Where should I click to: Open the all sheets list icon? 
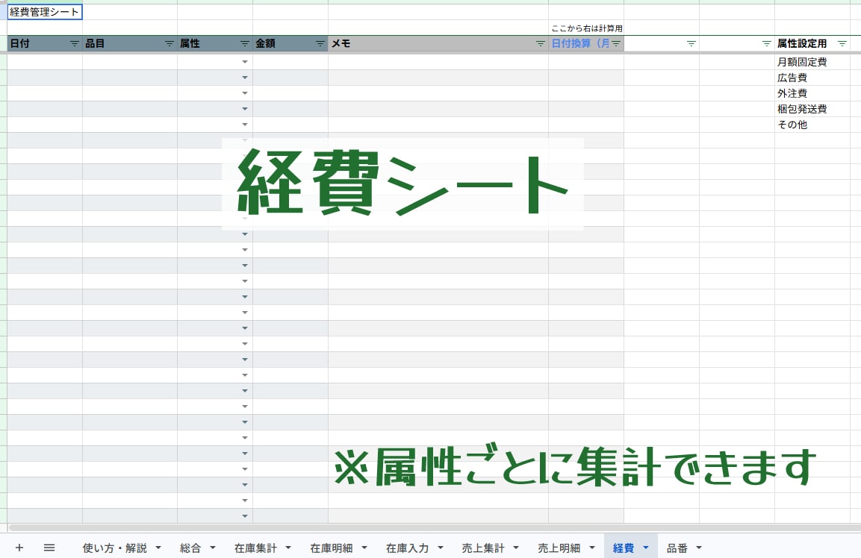[49, 548]
